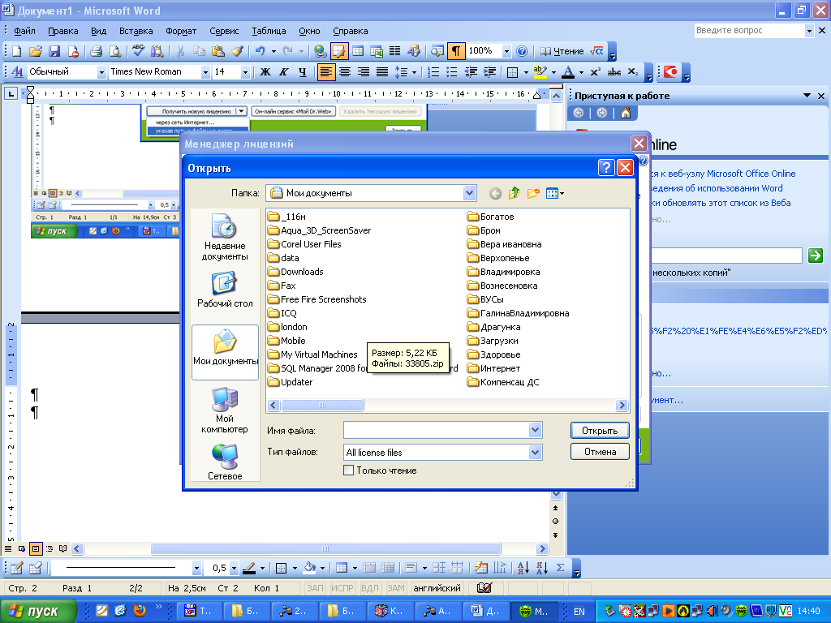This screenshot has width=831, height=623.
Task: Click the 'Введите вопрос' help input field
Action: 749,31
